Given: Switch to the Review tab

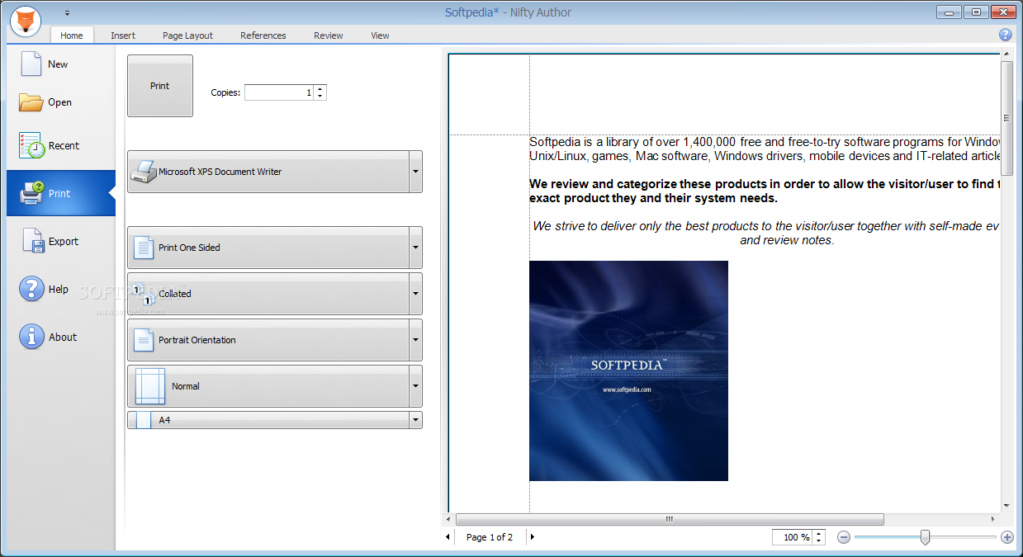Looking at the screenshot, I should (x=329, y=35).
